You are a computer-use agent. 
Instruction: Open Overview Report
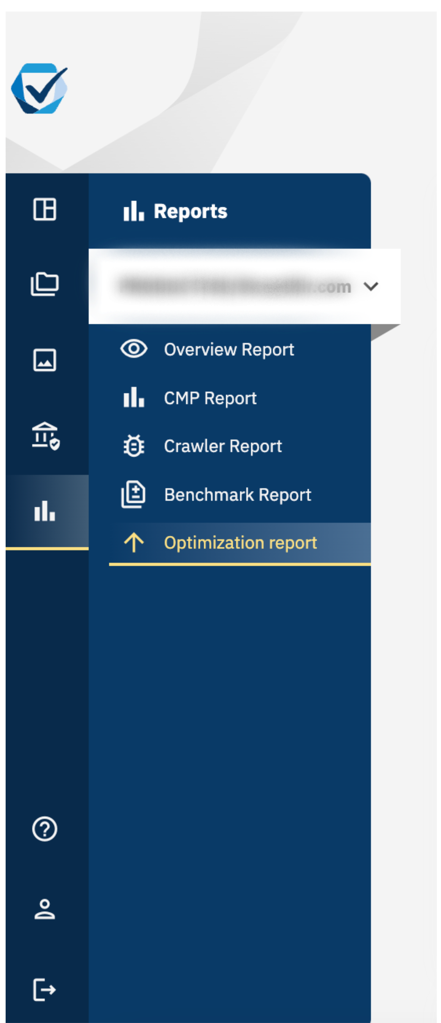point(229,350)
